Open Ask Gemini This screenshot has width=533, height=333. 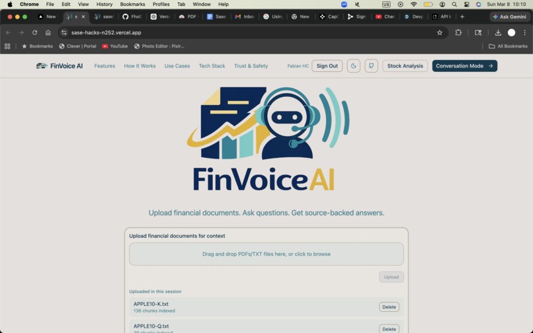click(x=509, y=17)
